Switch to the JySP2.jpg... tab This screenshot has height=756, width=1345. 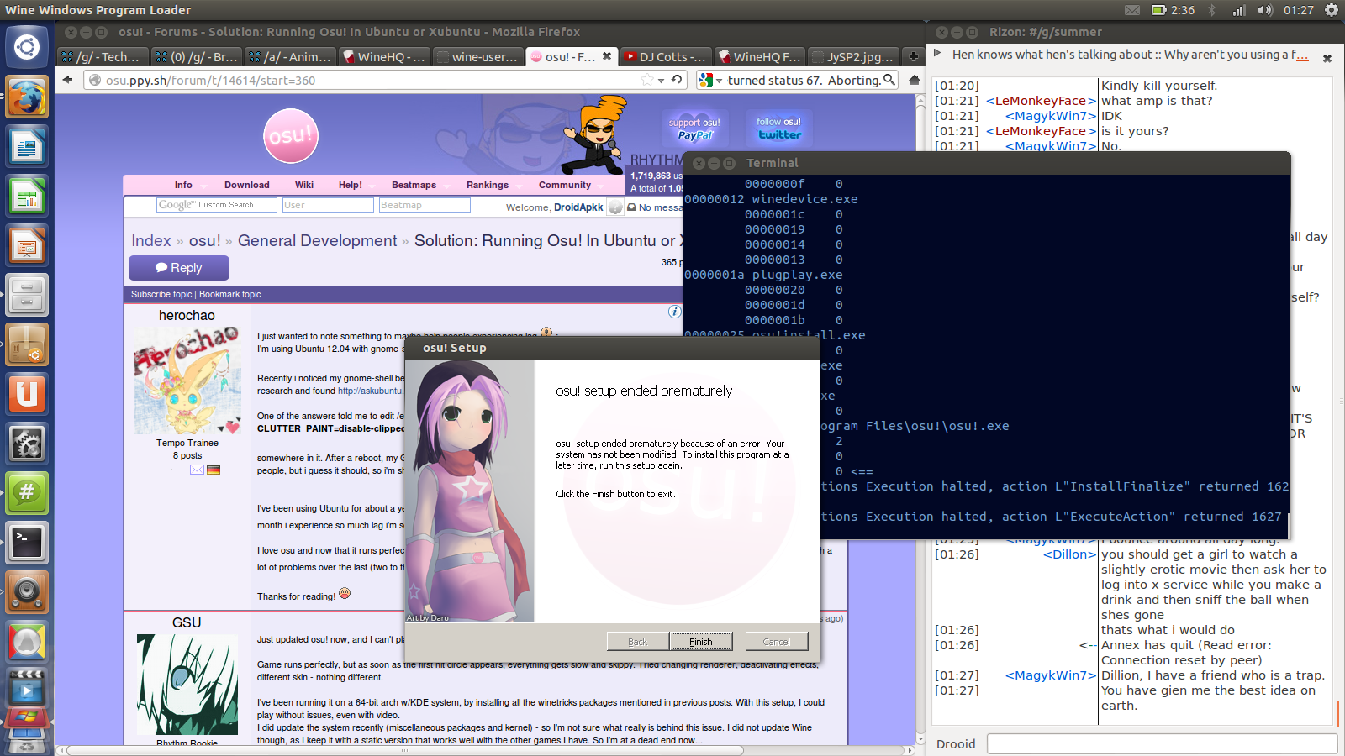(854, 56)
